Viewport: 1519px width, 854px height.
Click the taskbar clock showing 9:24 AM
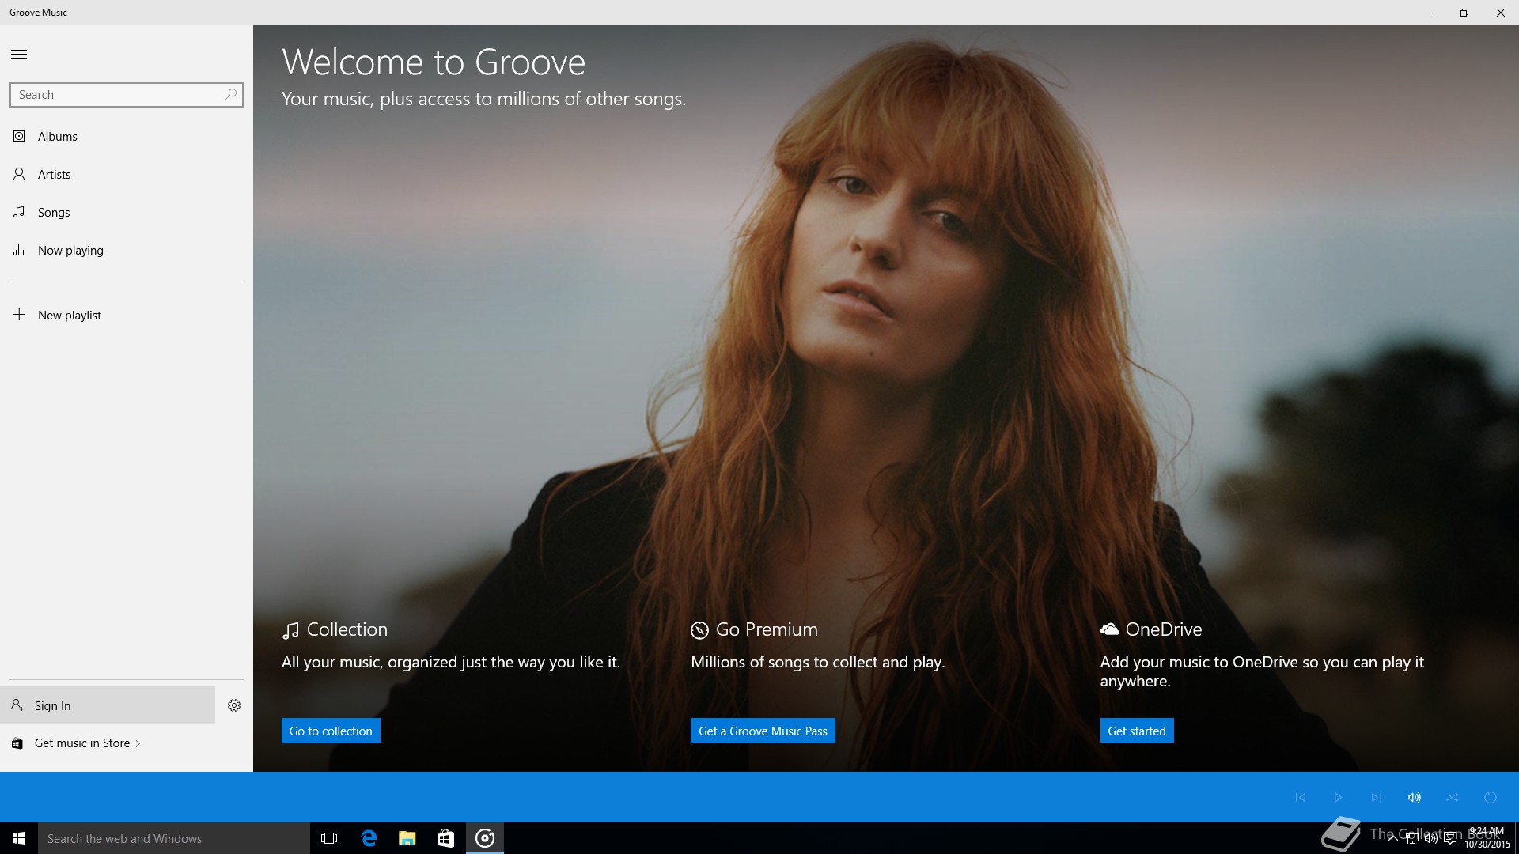point(1487,838)
